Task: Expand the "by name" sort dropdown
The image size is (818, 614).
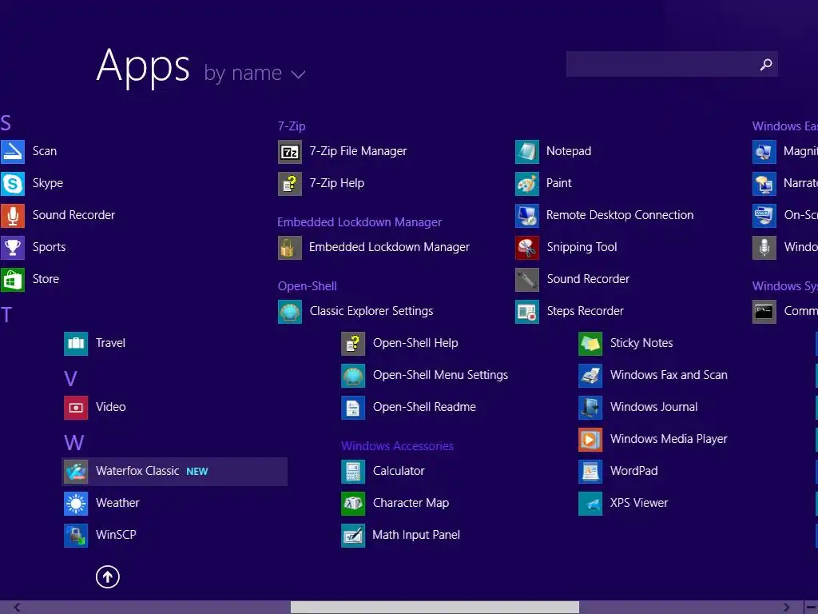Action: (x=255, y=74)
